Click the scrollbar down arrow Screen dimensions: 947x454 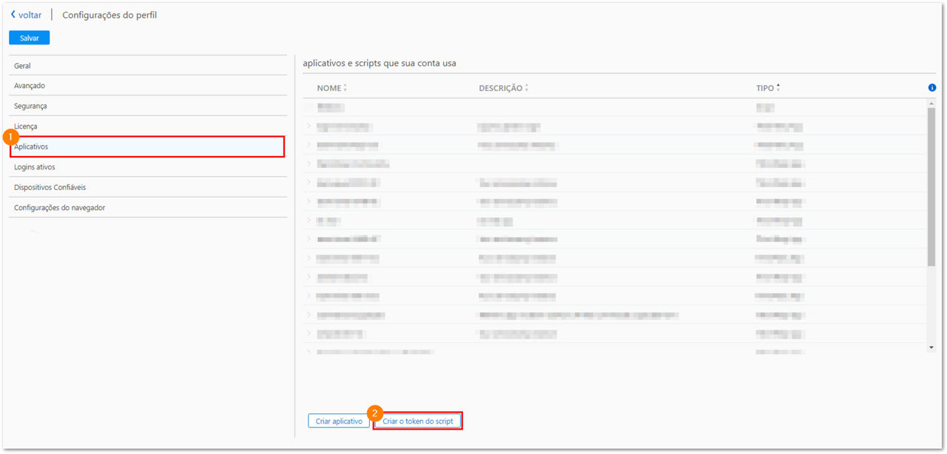[x=931, y=347]
